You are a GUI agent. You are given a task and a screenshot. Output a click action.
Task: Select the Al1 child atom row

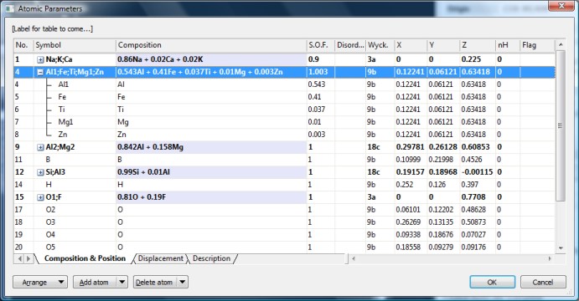tap(284, 84)
